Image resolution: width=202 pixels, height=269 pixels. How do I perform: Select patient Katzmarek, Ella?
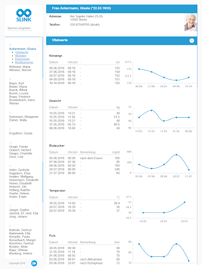pos(19,233)
